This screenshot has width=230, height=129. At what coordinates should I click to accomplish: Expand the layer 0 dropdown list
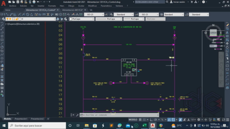pos(54,19)
